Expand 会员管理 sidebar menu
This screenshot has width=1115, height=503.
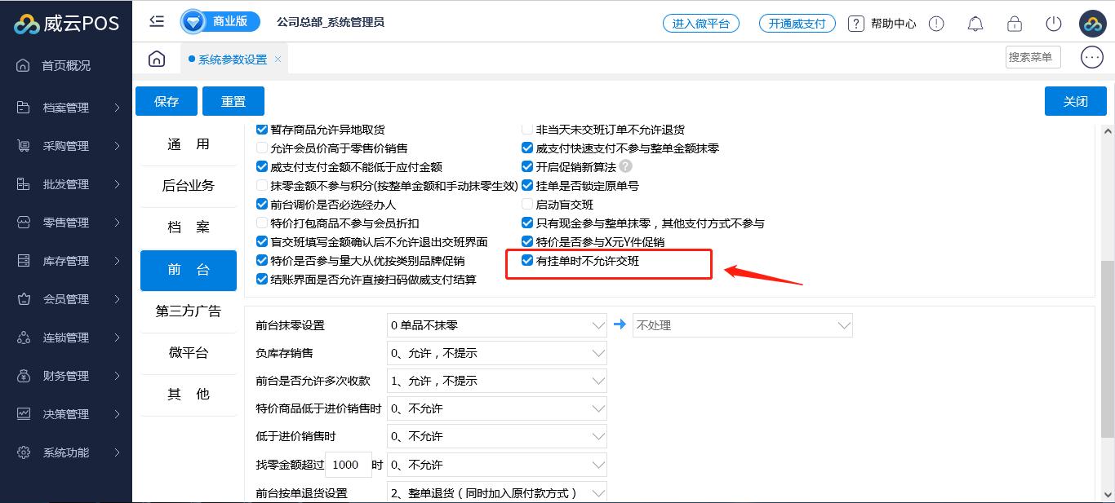click(x=66, y=299)
